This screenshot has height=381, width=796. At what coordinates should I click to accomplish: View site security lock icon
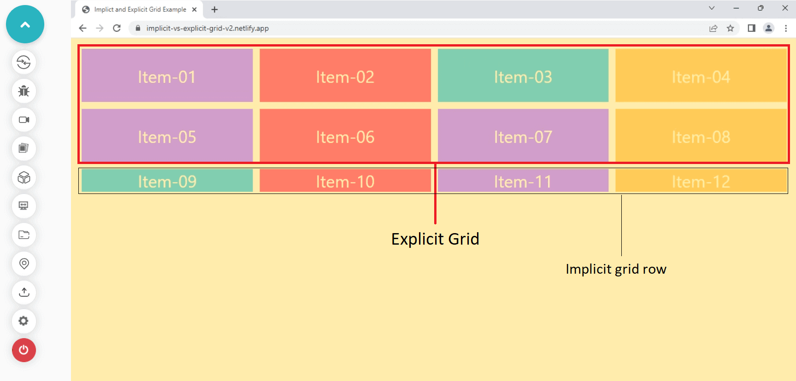click(x=138, y=28)
